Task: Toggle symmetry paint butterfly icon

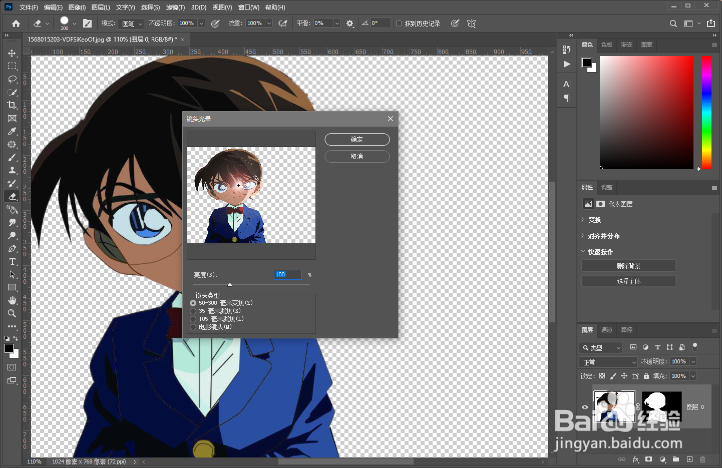Action: 471,24
